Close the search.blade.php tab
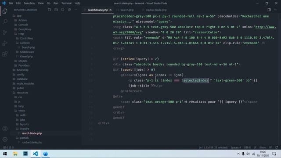Screen dimensions: 281x158 (110, 10)
